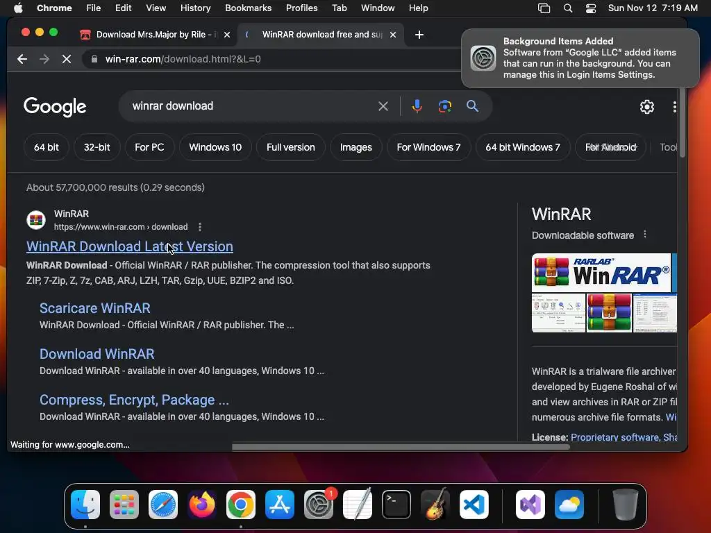Viewport: 711px width, 533px height.
Task: Click the RARLAB WinRAR logo thumbnail
Action: coord(601,273)
